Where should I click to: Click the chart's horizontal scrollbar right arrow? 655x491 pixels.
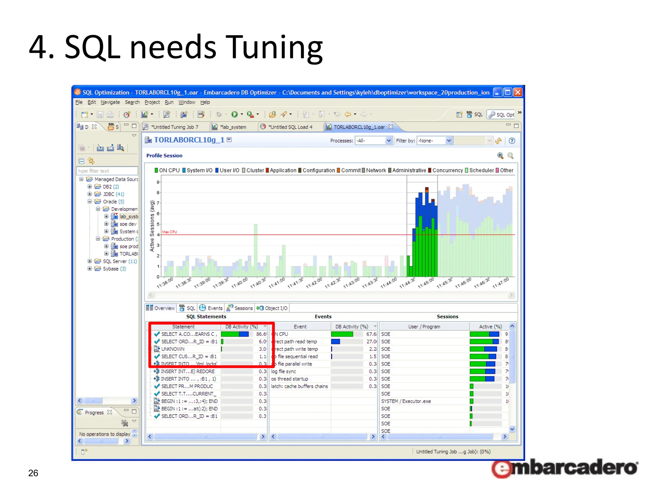[511, 295]
